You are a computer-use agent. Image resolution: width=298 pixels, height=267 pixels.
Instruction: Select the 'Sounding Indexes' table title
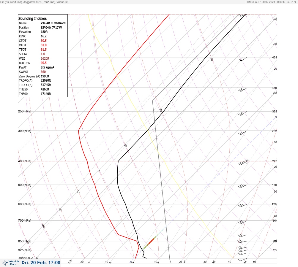[x=32, y=19]
